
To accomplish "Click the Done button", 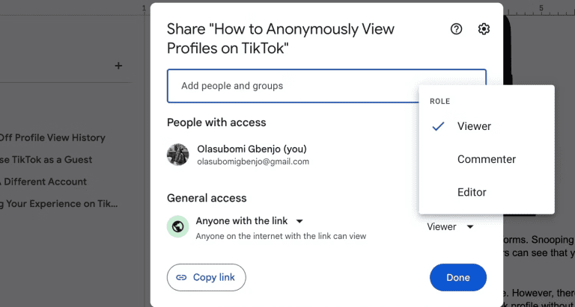I will pyautogui.click(x=458, y=277).
